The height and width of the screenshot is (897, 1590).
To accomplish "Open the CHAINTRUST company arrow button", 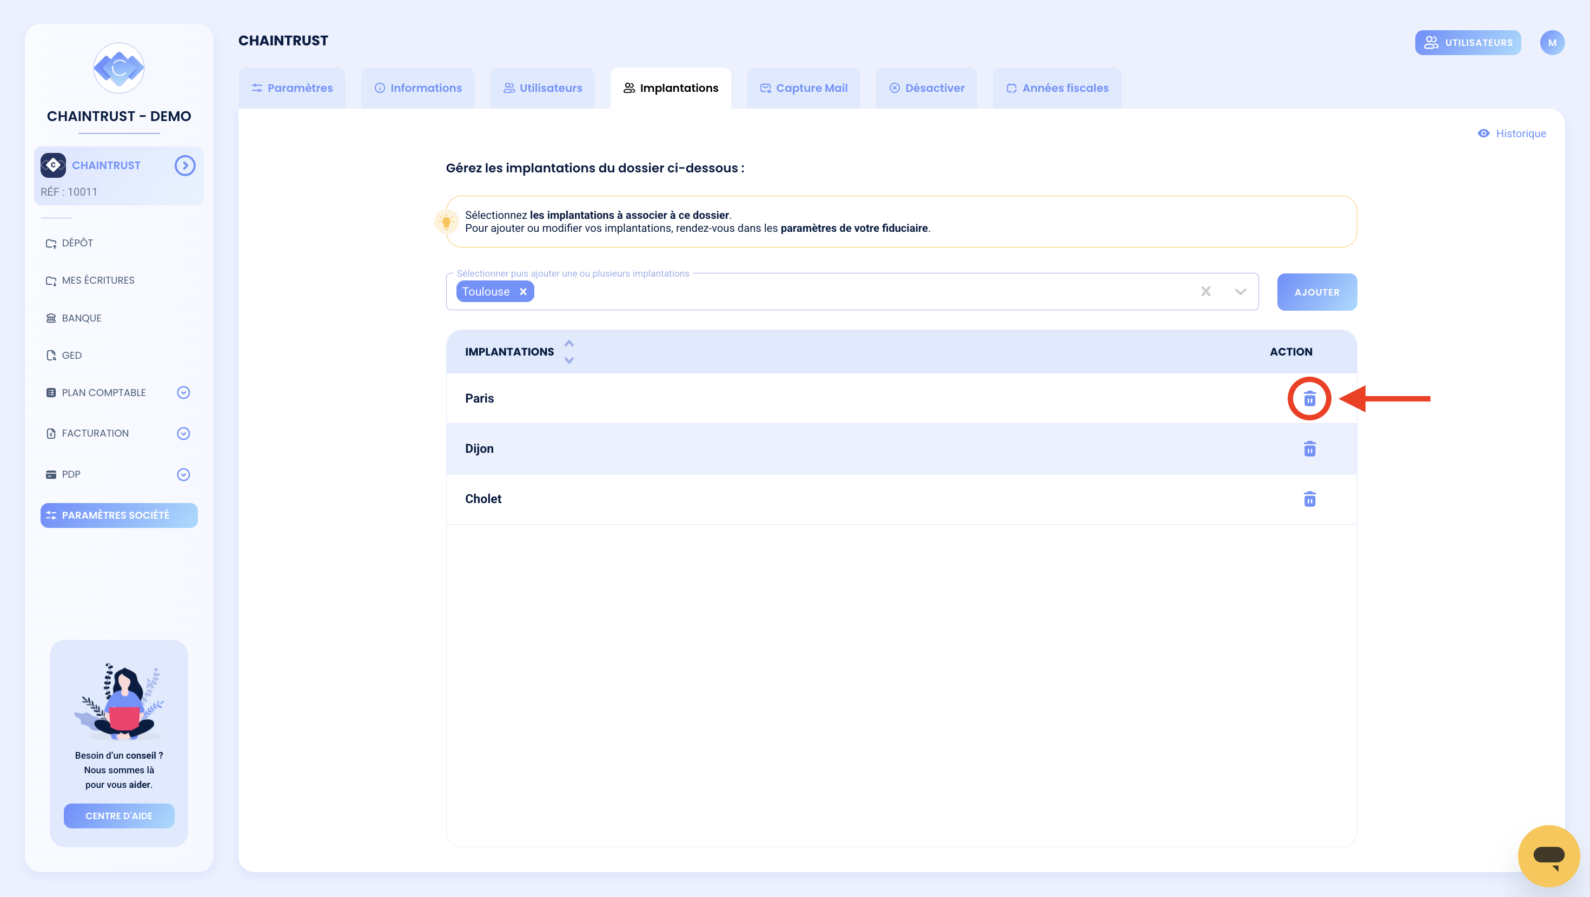I will pos(184,165).
